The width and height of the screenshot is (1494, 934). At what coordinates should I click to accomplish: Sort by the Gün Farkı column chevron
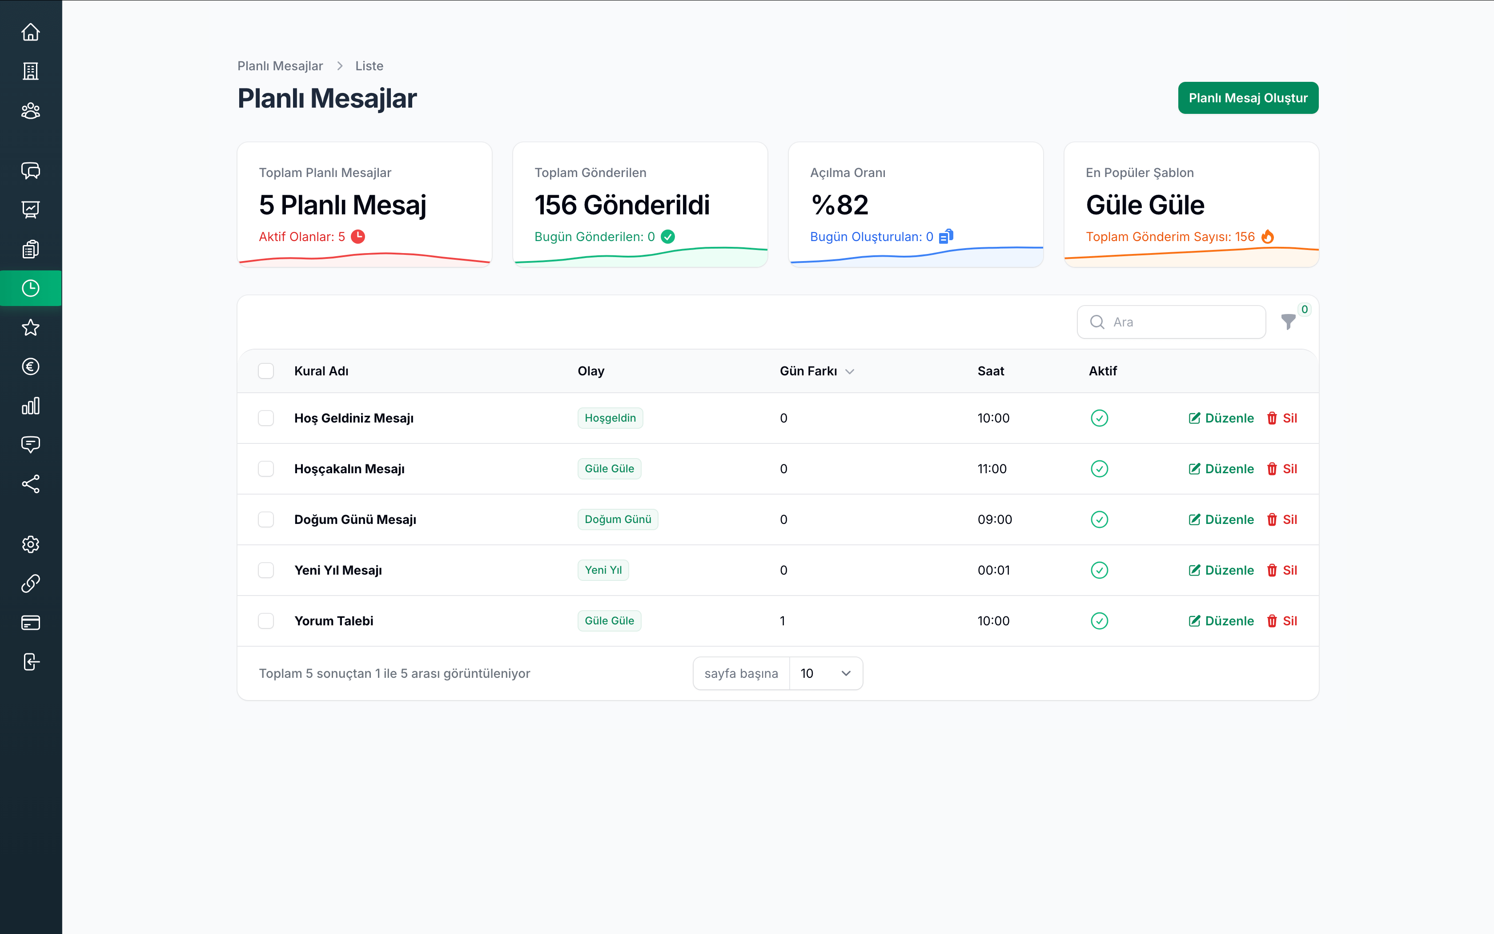click(x=849, y=371)
